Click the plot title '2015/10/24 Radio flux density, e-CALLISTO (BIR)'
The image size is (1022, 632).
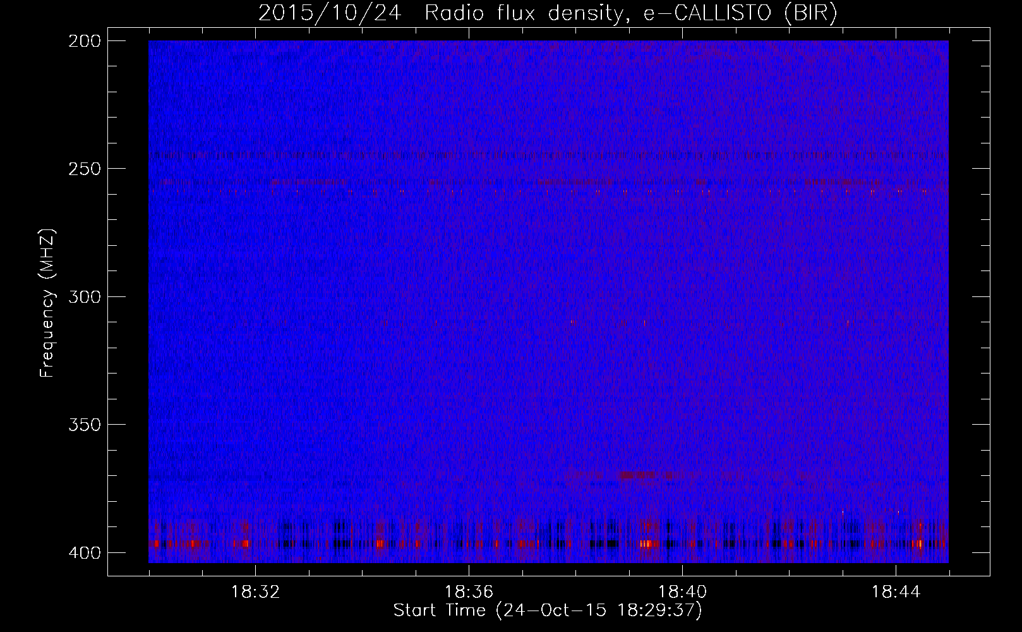tap(548, 13)
